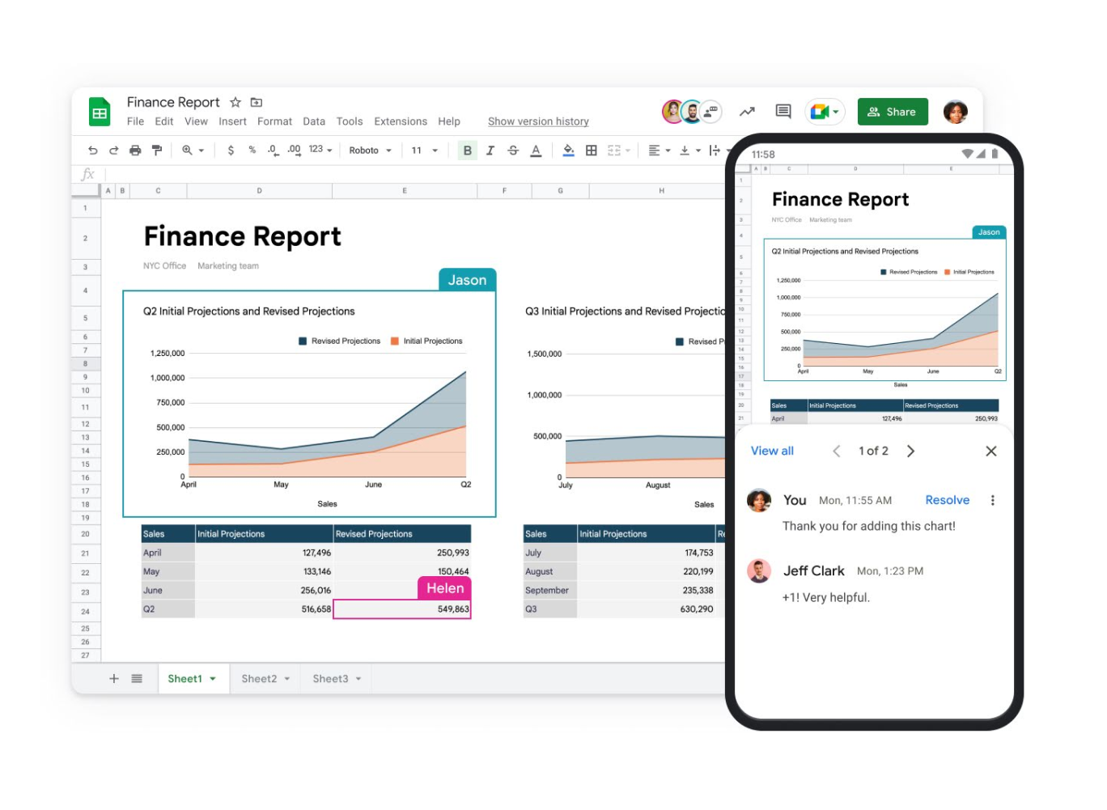Viewport: 1107px width, 810px height.
Task: Open the Roboto font dropdown
Action: click(371, 151)
